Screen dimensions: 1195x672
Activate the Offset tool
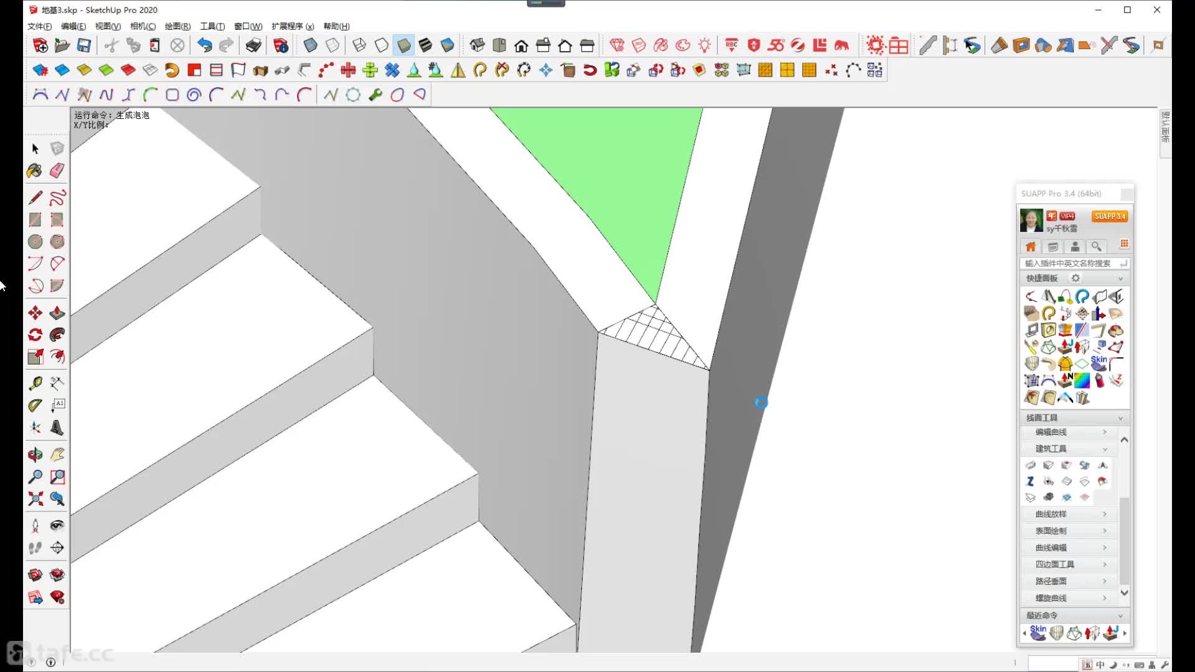point(57,357)
